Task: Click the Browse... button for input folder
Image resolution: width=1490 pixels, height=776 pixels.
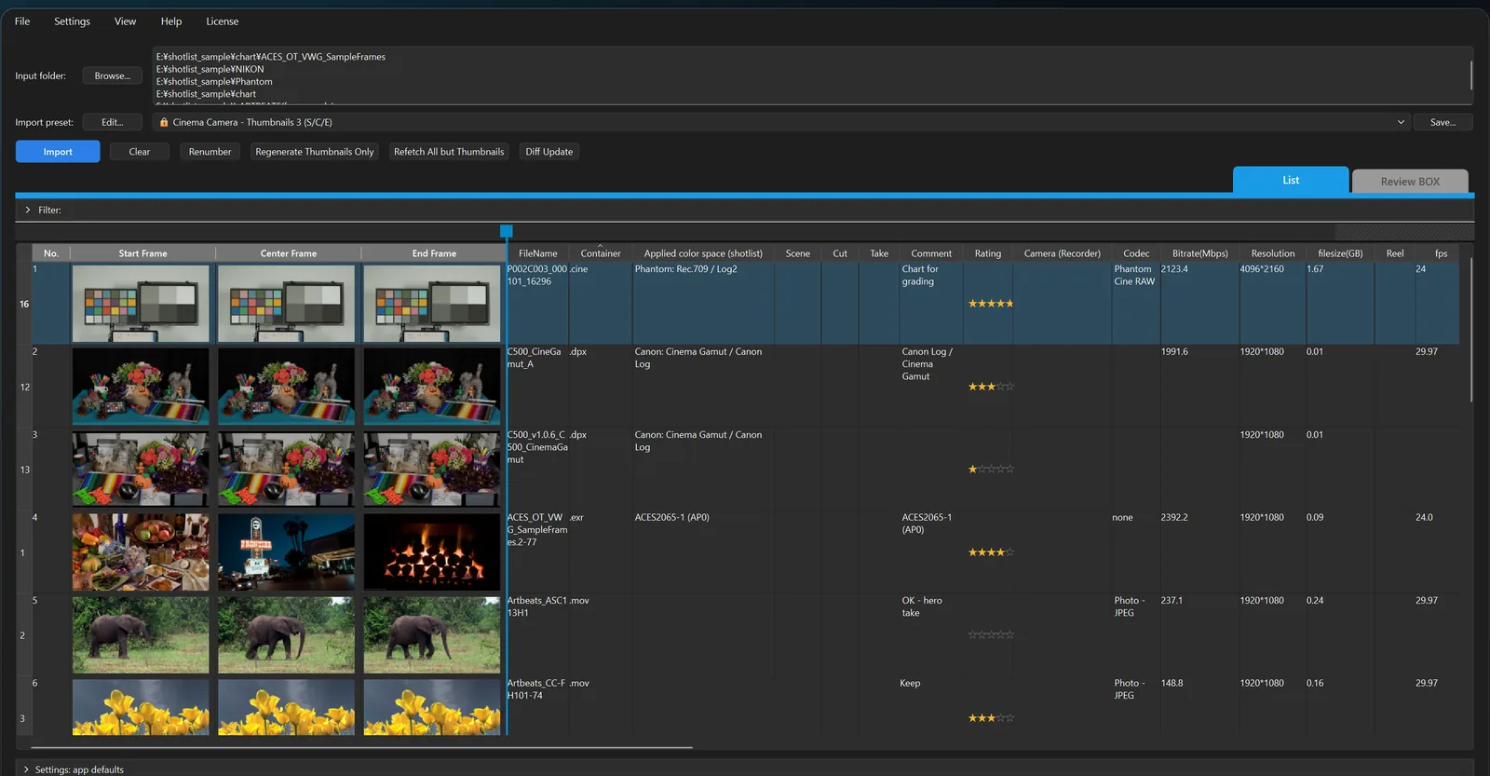Action: (112, 76)
